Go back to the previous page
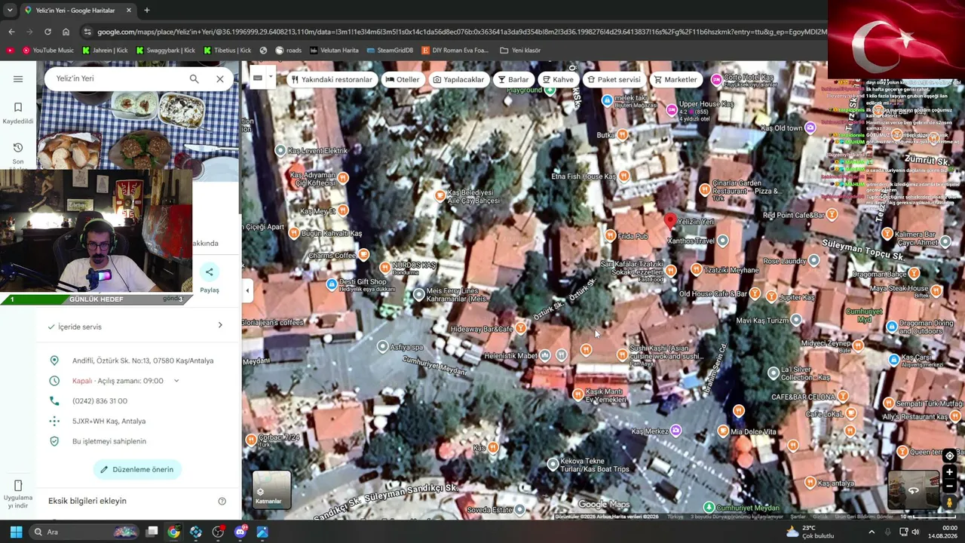 (11, 32)
